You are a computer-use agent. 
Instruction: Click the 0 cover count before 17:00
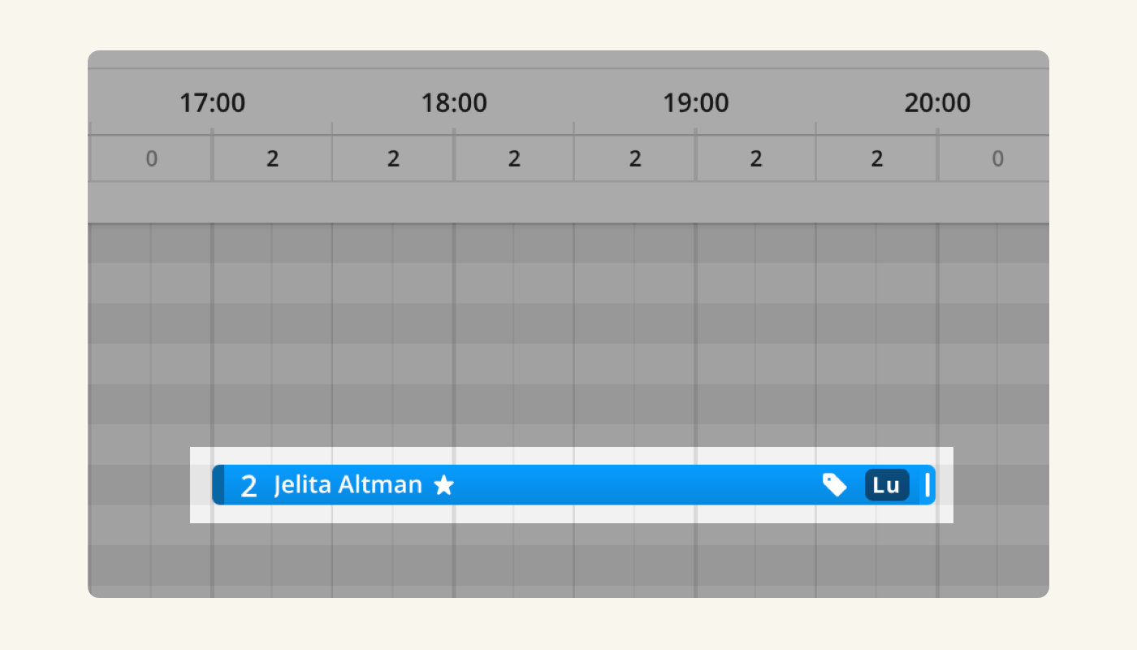coord(151,158)
